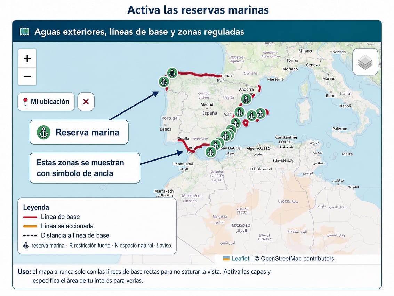Click "Distancia a línea de base" legend text
The width and height of the screenshot is (394, 296).
[75, 235]
